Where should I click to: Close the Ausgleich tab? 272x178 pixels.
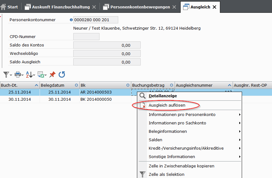214,7
